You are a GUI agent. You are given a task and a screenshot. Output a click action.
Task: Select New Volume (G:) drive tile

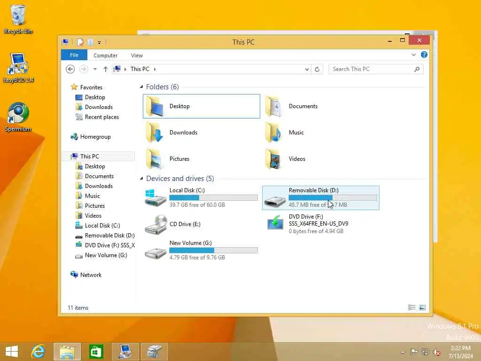201,251
